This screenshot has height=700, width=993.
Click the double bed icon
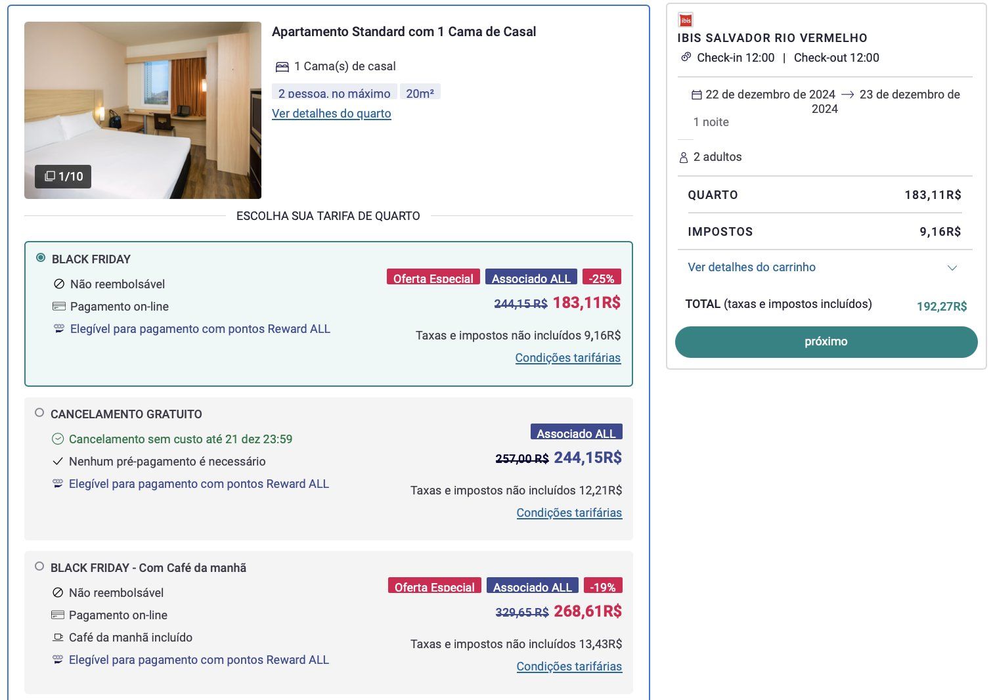(282, 66)
